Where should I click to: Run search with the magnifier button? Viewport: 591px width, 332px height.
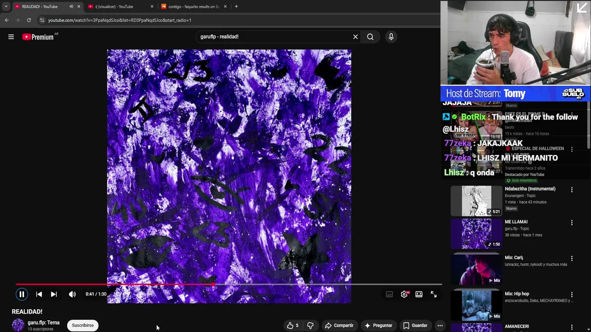point(370,37)
